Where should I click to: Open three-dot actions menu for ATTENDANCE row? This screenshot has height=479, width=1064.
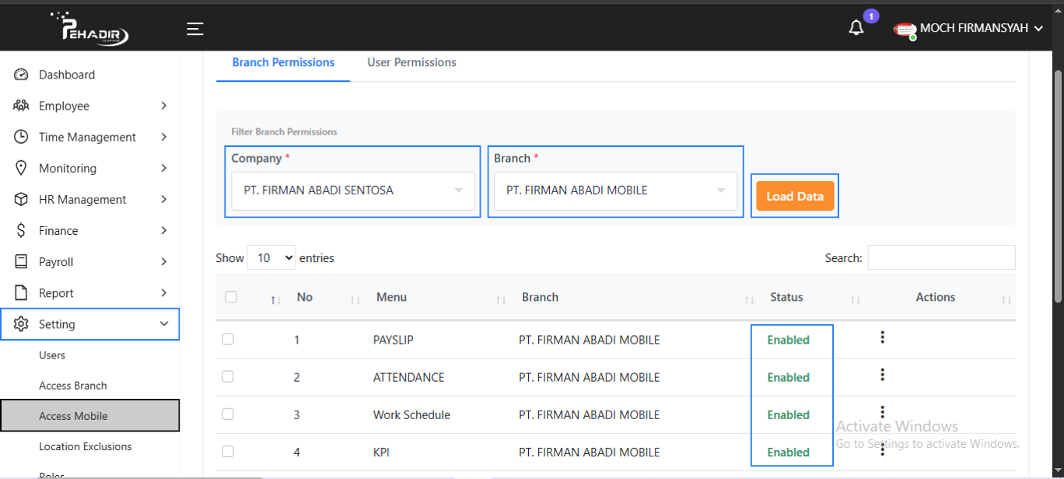882,375
